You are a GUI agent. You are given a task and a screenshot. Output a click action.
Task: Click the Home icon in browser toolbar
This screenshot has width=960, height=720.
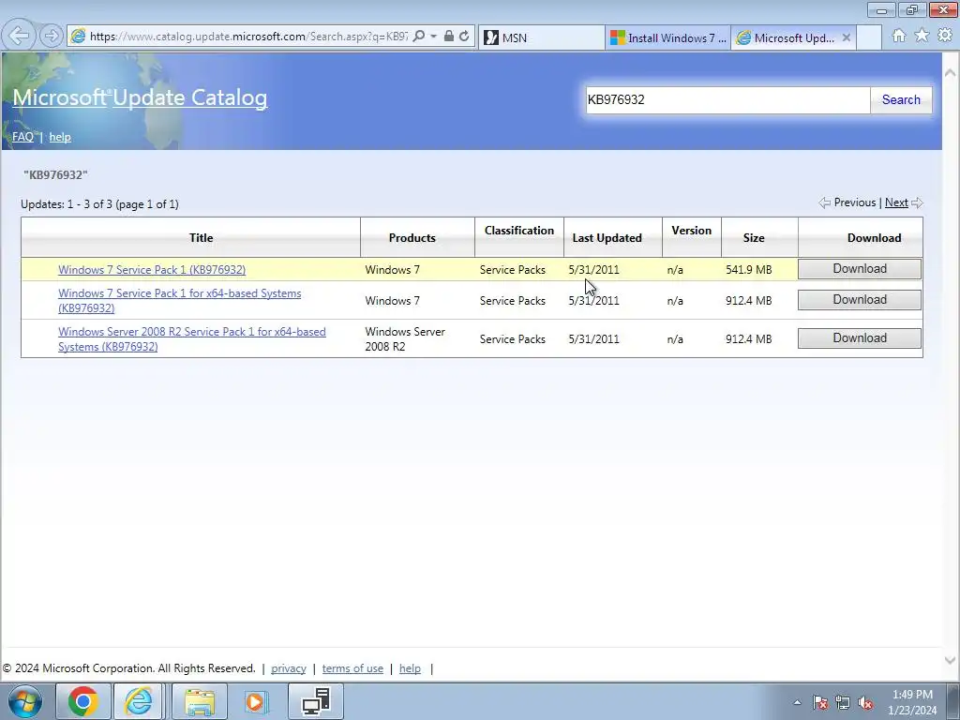[899, 36]
